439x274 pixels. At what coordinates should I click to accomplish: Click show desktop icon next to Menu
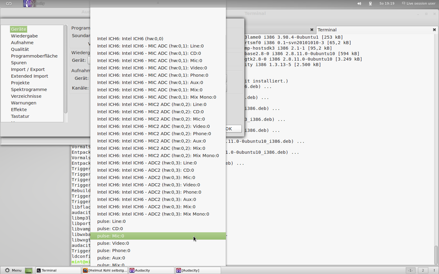point(29,270)
